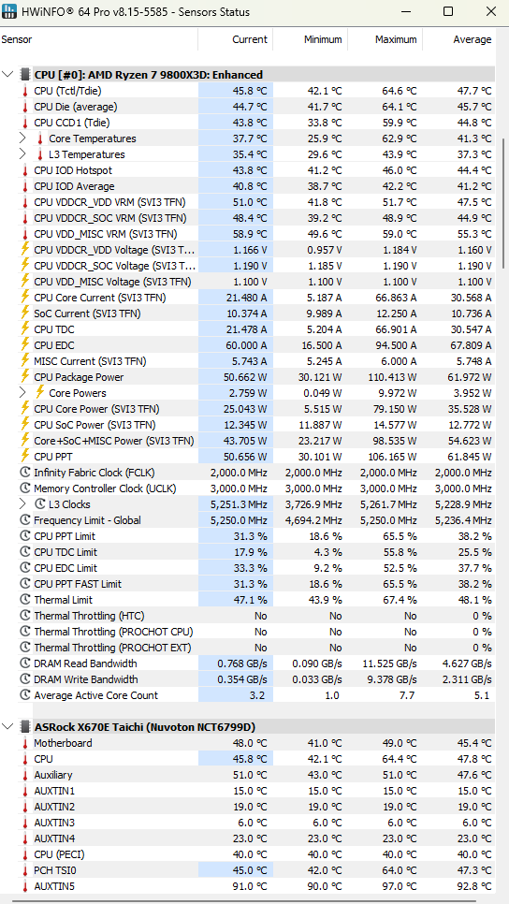Screen dimensions: 509x904
Task: Click the lightning icon beside CPU EDC
Action: pyautogui.click(x=24, y=345)
